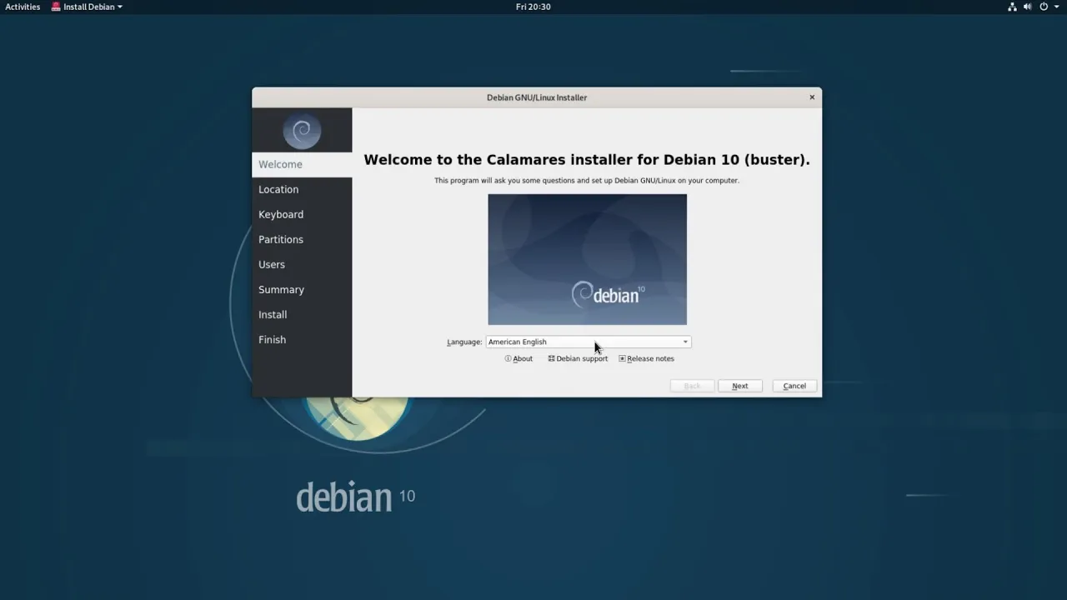Open the Activities overview
Viewport: 1067px width, 600px height.
[23, 7]
